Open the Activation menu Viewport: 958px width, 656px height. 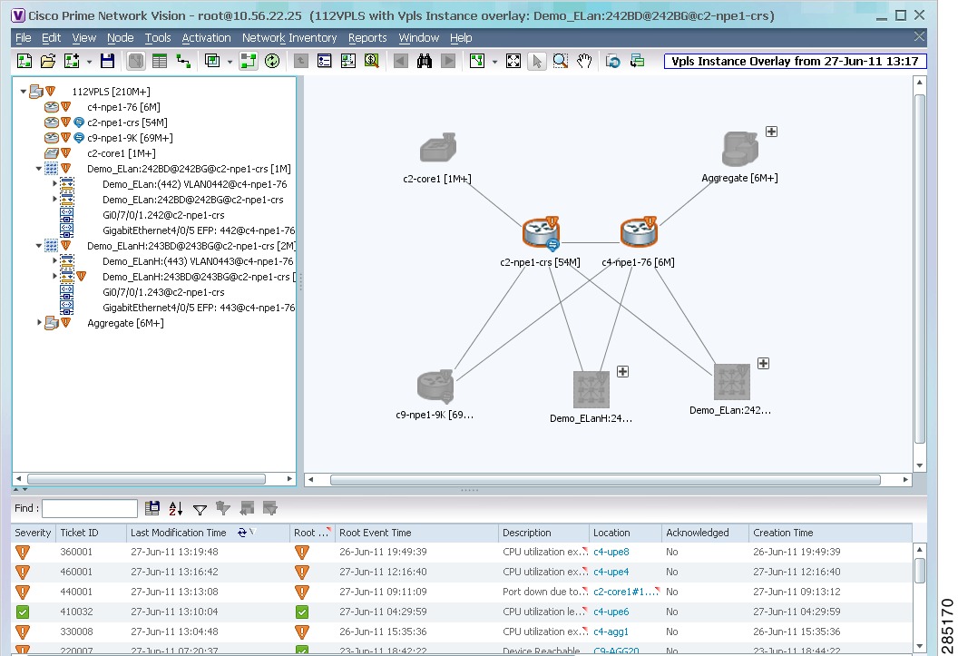pyautogui.click(x=207, y=38)
